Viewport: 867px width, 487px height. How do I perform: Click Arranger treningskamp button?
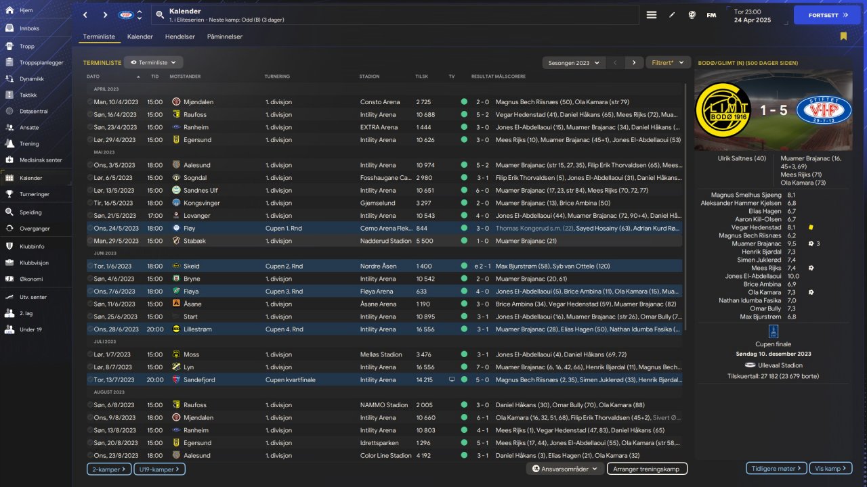[647, 469]
